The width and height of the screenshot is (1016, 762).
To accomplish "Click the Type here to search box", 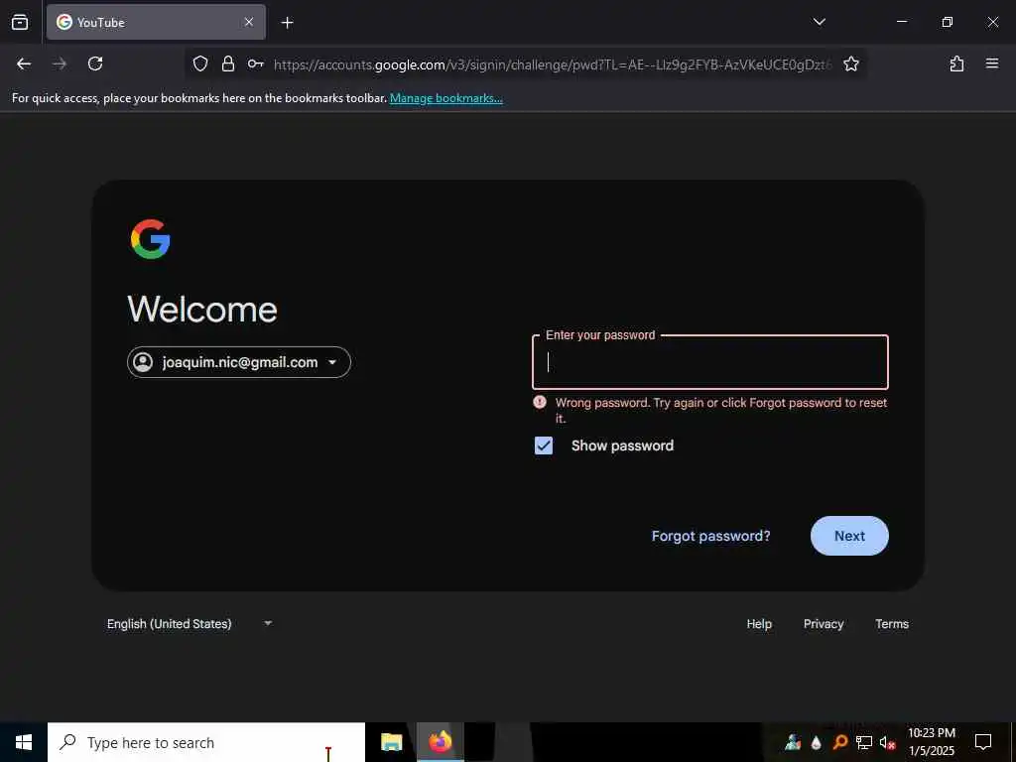I will (206, 742).
